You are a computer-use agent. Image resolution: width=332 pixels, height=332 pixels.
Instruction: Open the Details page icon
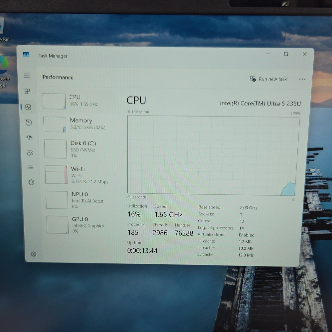(30, 167)
